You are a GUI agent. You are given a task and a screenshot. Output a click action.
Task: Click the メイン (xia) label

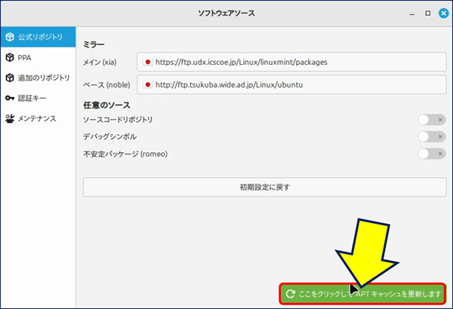tap(100, 62)
